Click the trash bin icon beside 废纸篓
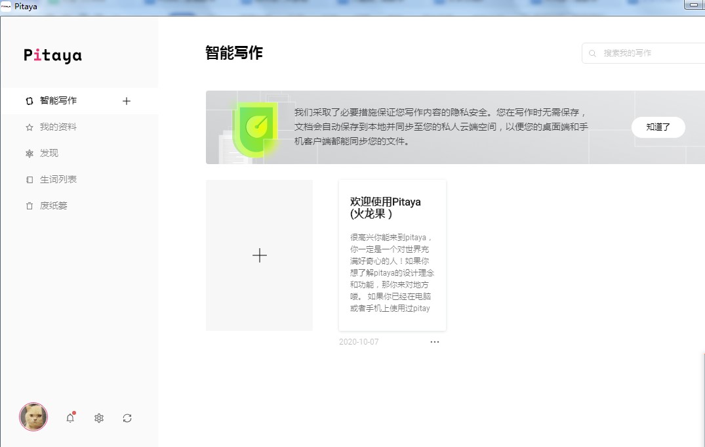Viewport: 705px width, 447px height. [30, 205]
